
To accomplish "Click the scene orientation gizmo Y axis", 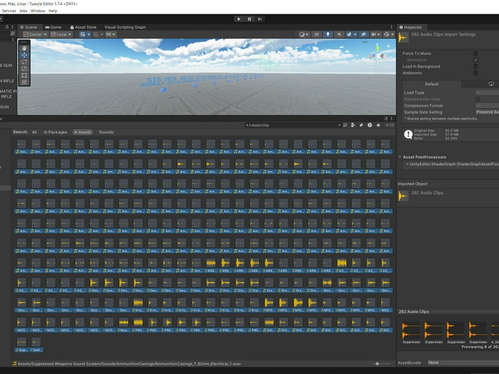I will point(377,49).
